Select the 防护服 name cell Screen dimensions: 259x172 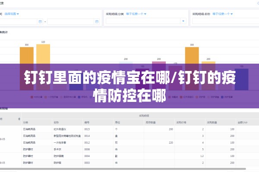(x=57, y=163)
